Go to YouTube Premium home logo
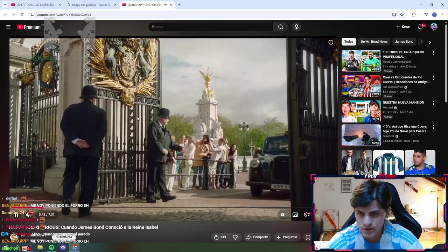This screenshot has width=448, height=252. [29, 27]
